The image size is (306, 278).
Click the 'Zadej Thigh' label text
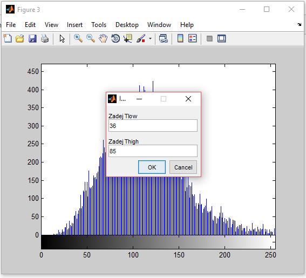(124, 141)
